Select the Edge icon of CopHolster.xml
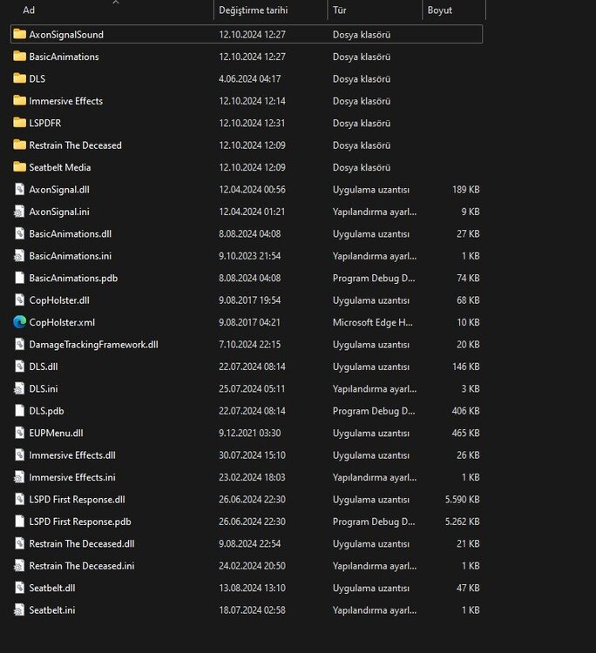The width and height of the screenshot is (596, 653). point(19,322)
